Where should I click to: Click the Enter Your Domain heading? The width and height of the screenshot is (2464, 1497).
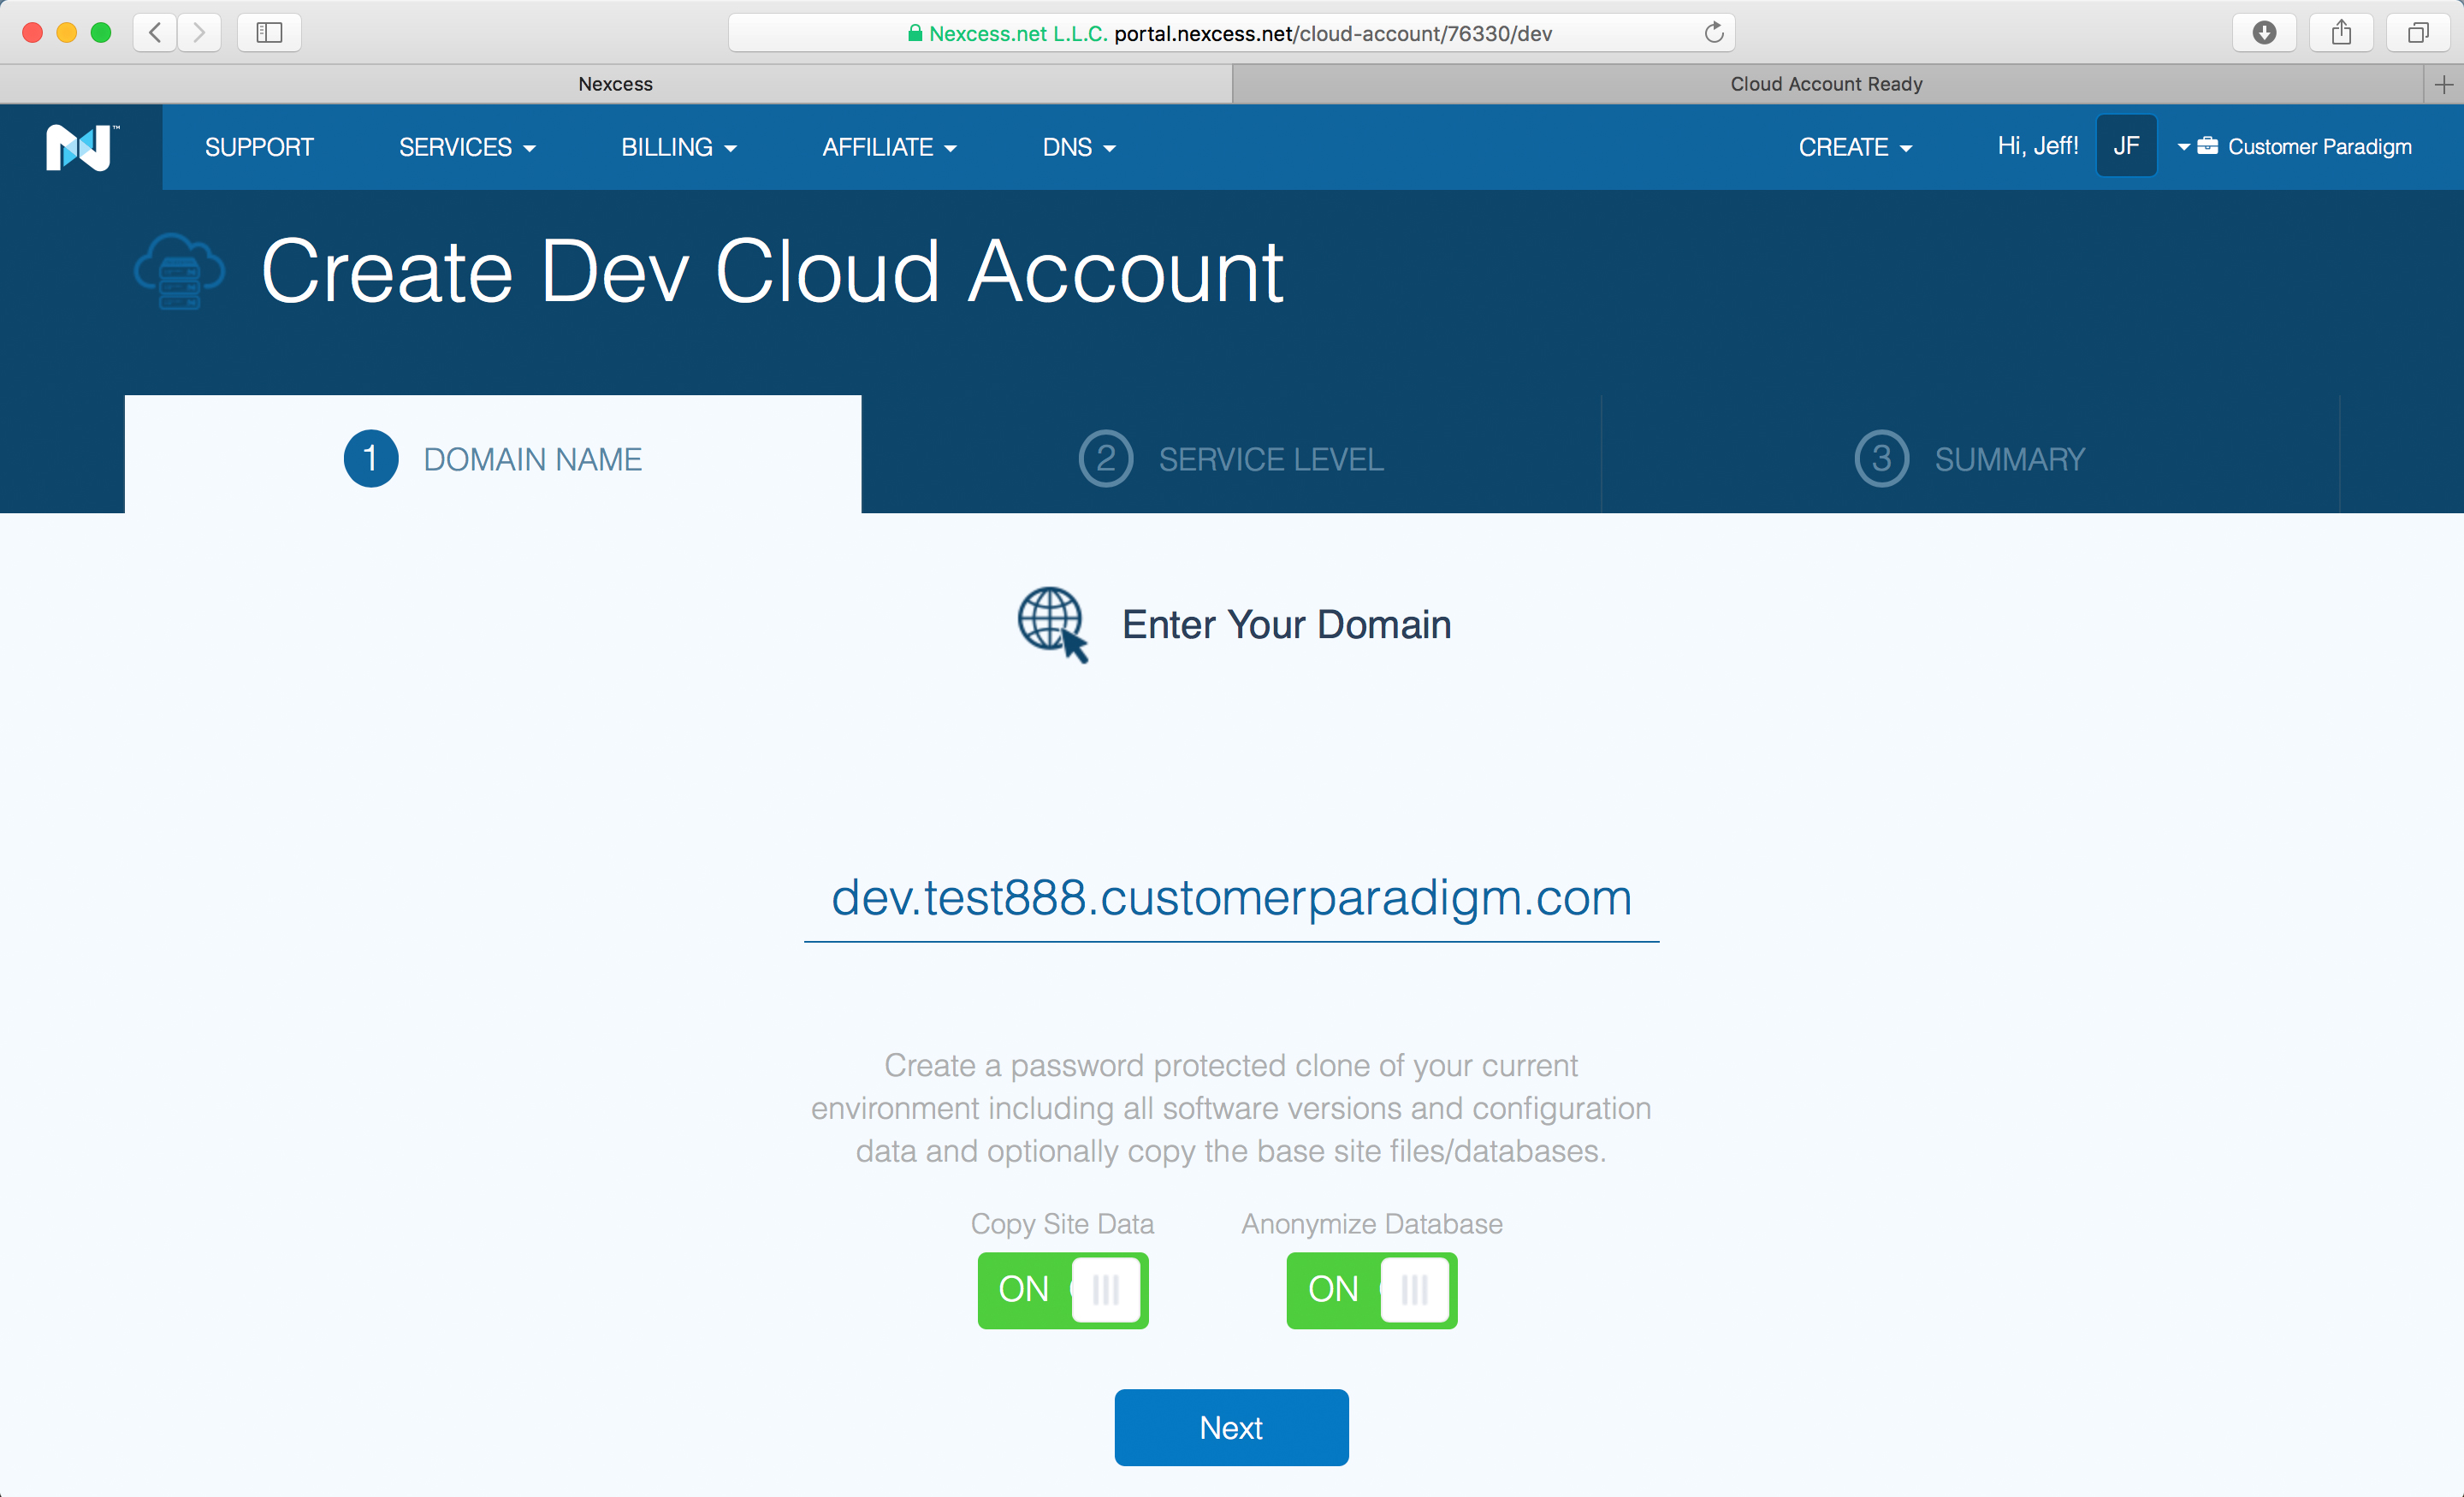coord(1286,625)
